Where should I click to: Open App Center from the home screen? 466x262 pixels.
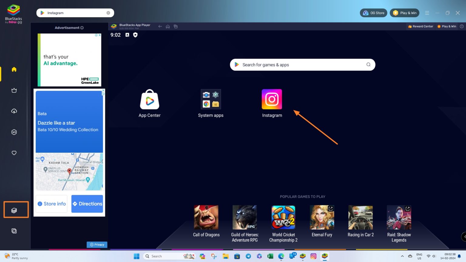coord(149,99)
